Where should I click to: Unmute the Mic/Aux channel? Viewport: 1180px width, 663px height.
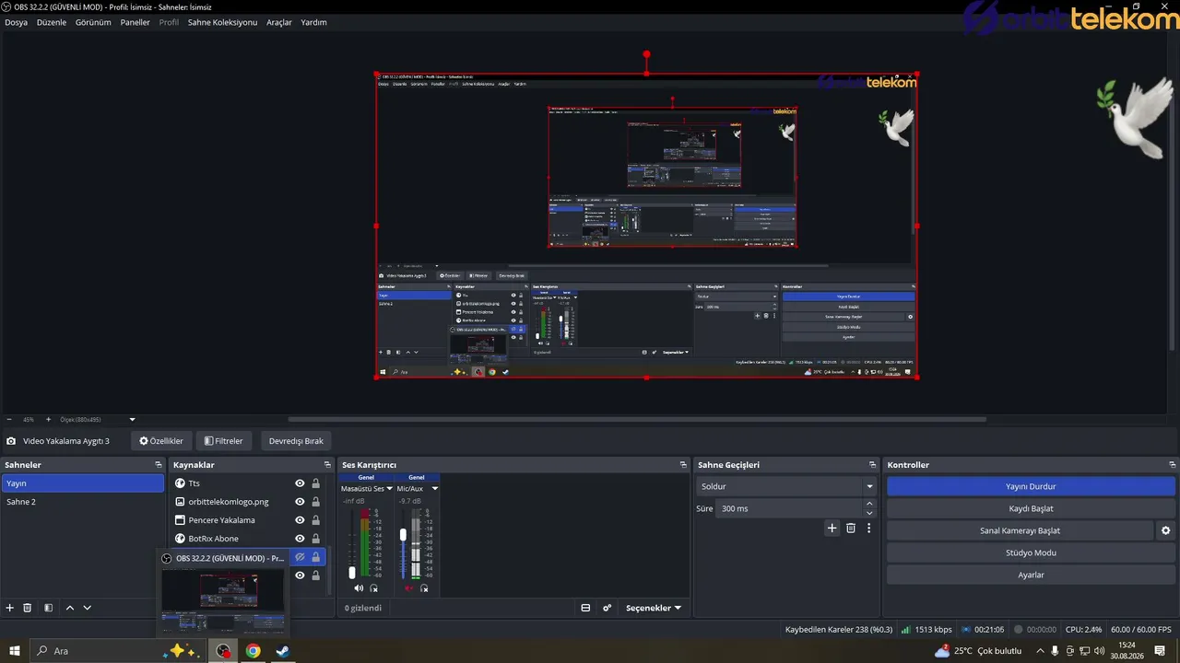(409, 588)
